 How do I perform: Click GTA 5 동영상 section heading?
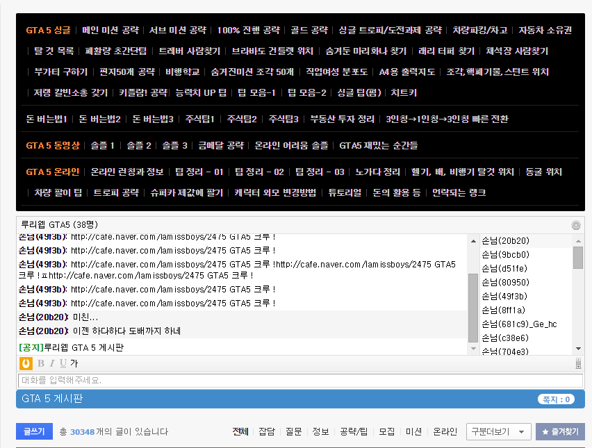tap(53, 146)
